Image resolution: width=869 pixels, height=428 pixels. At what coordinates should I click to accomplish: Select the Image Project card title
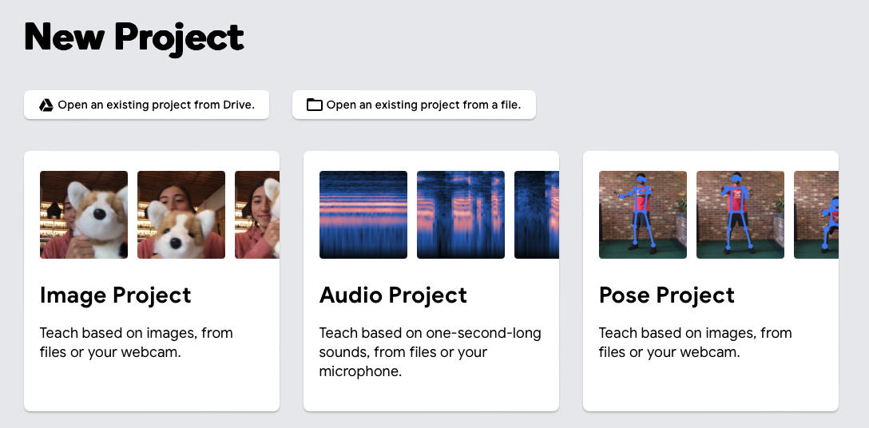click(x=116, y=295)
